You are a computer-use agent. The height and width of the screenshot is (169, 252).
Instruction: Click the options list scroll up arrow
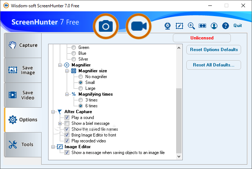click(x=179, y=48)
